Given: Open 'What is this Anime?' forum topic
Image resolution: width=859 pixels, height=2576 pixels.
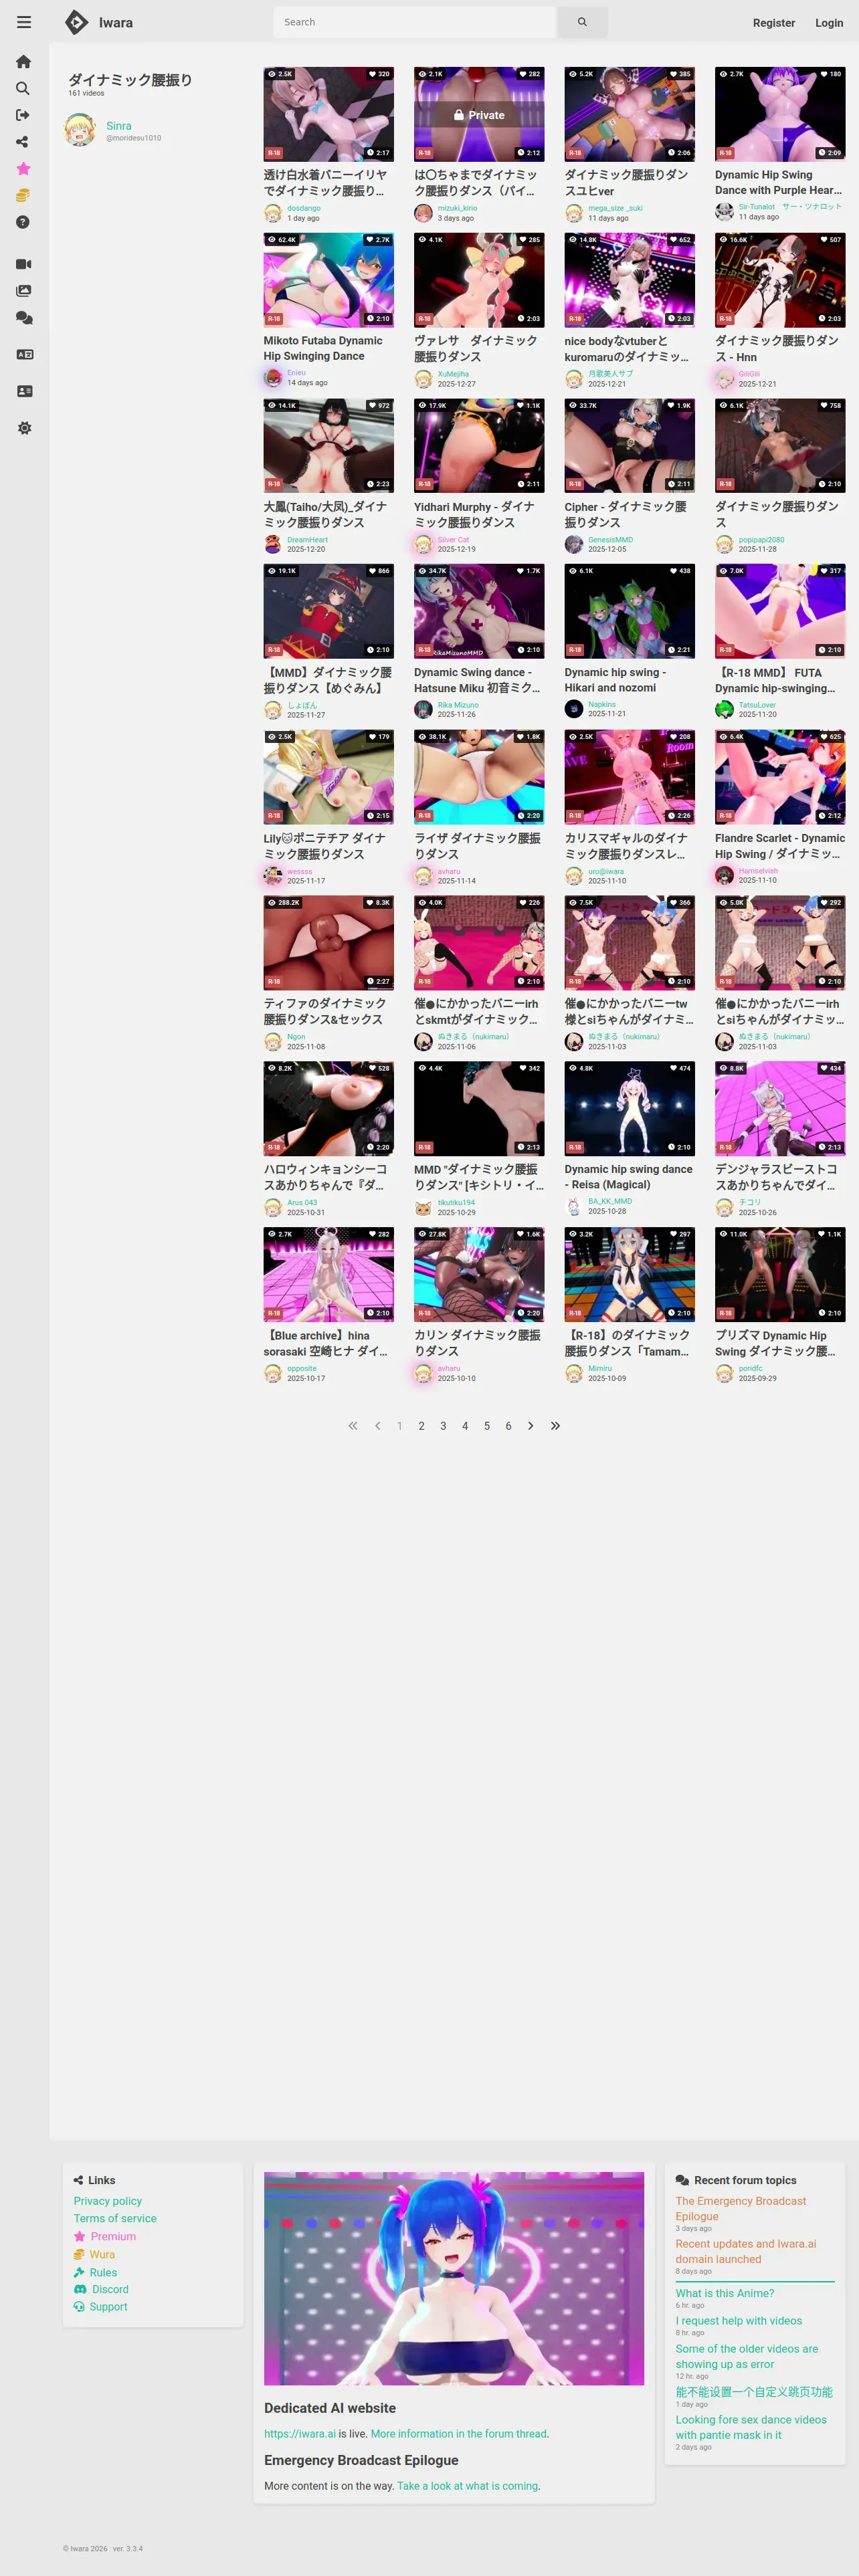Looking at the screenshot, I should 724,2293.
